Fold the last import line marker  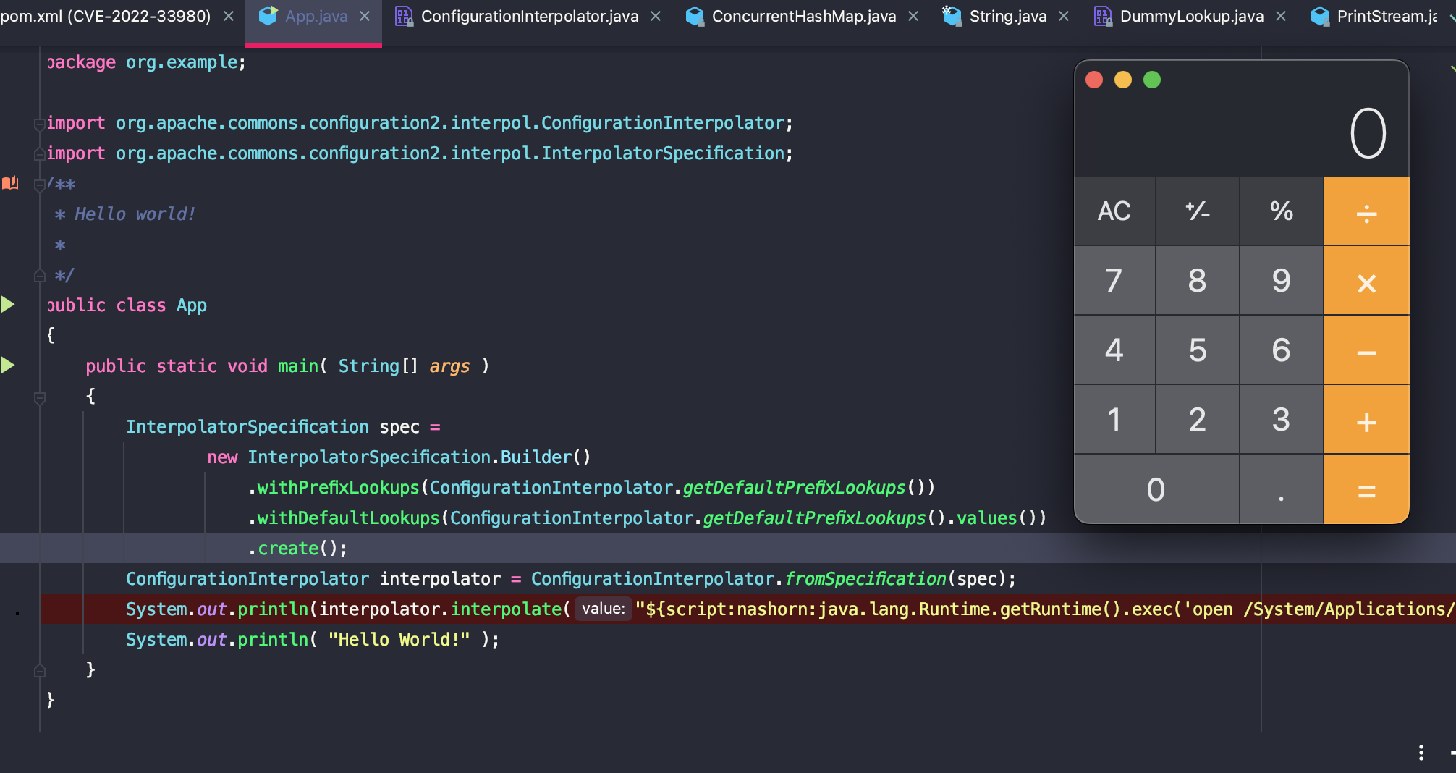[39, 154]
